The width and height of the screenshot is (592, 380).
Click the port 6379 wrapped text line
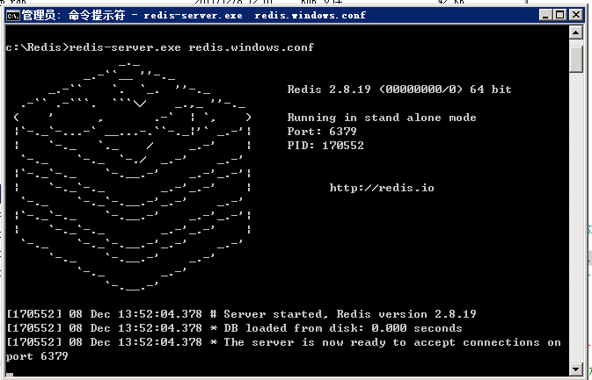(x=37, y=356)
